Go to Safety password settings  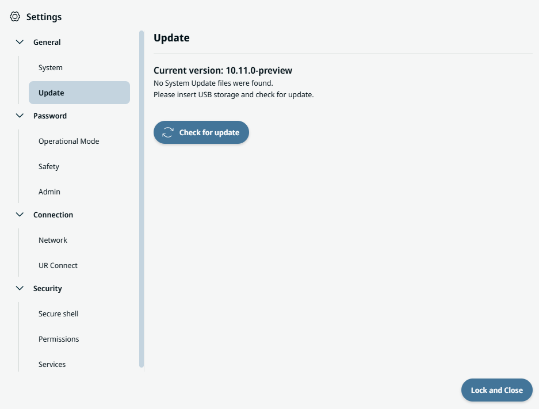[x=49, y=166]
